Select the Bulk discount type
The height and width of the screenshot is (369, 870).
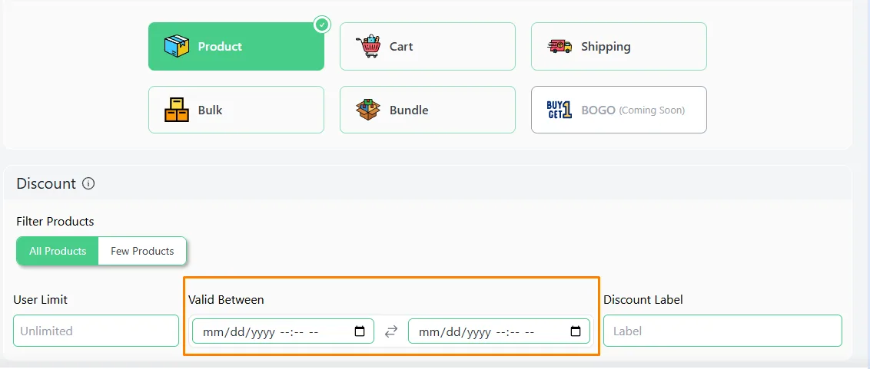coord(236,110)
